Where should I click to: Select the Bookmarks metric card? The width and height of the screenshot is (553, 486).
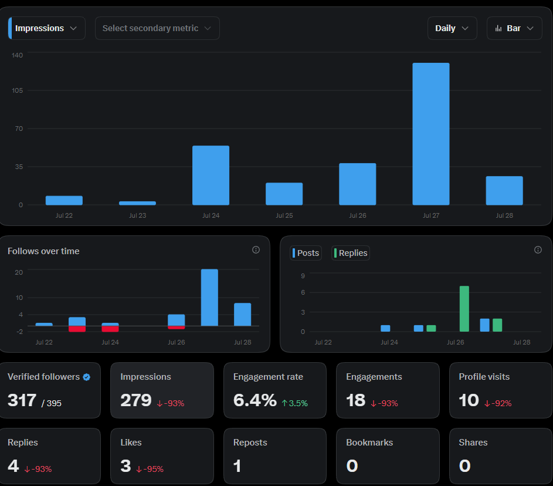tap(388, 456)
